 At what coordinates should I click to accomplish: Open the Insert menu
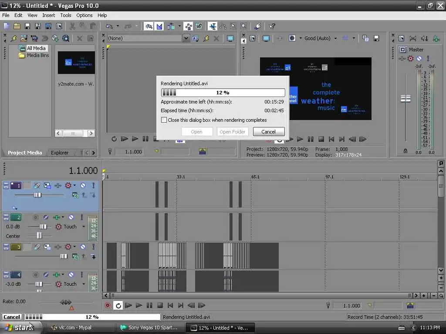49,15
